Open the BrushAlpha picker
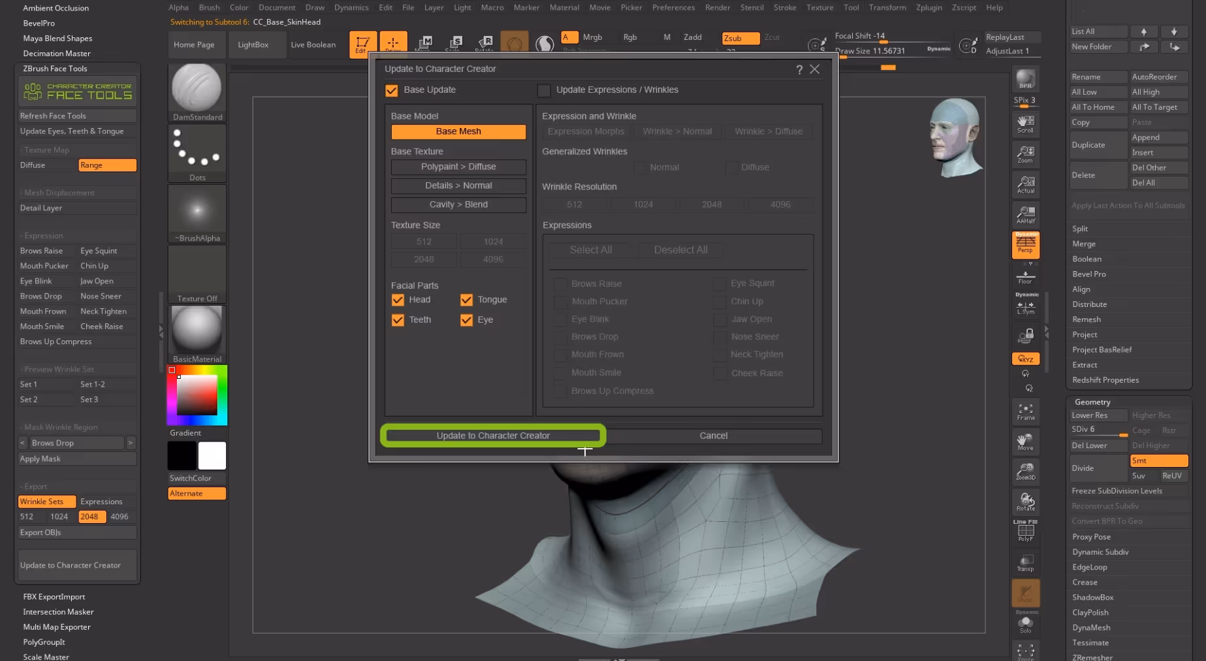 pyautogui.click(x=197, y=214)
